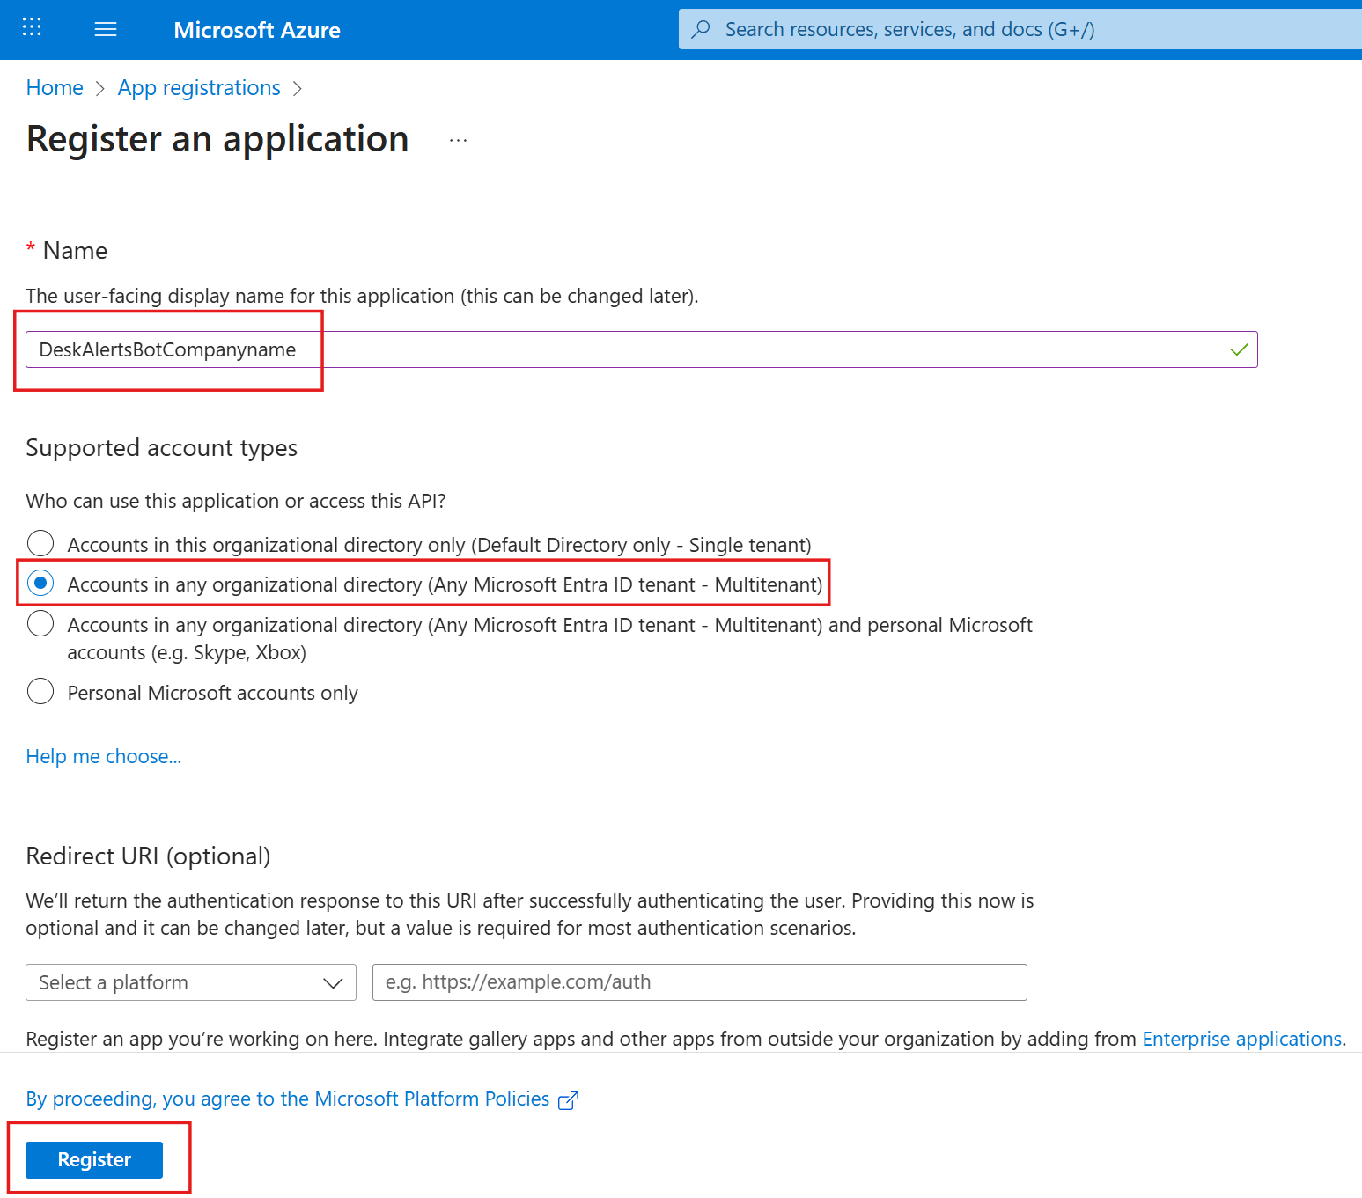Click the chevron between Home and App registrations
This screenshot has width=1362, height=1198.
click(99, 88)
